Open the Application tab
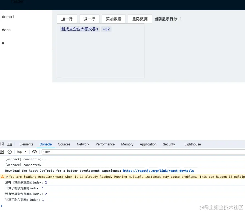 148,144
